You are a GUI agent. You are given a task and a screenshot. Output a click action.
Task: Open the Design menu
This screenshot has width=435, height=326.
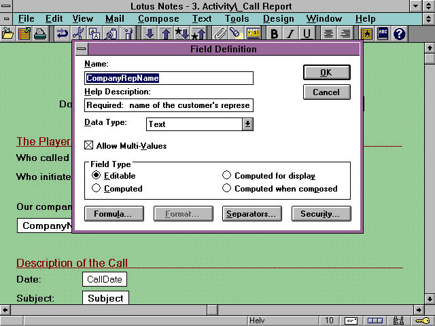click(x=279, y=18)
